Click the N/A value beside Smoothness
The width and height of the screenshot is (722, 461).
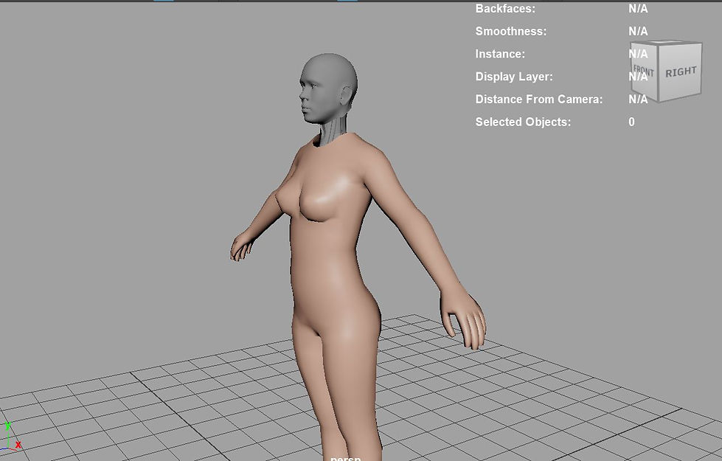coord(638,31)
